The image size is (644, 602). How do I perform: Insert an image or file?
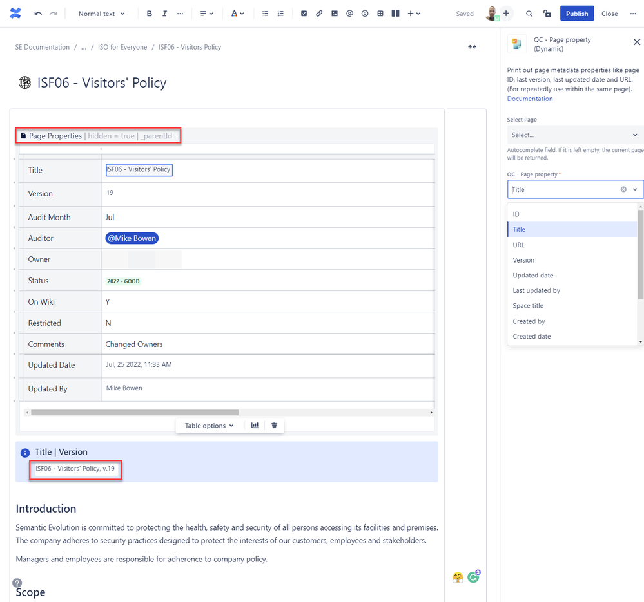(335, 14)
